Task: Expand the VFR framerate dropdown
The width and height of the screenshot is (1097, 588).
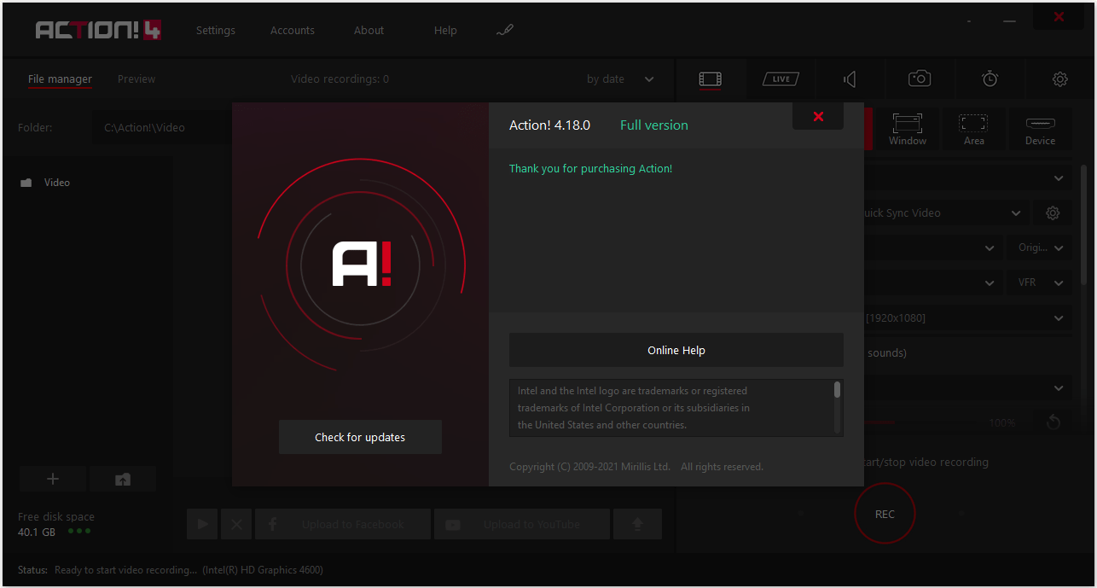Action: (1039, 282)
